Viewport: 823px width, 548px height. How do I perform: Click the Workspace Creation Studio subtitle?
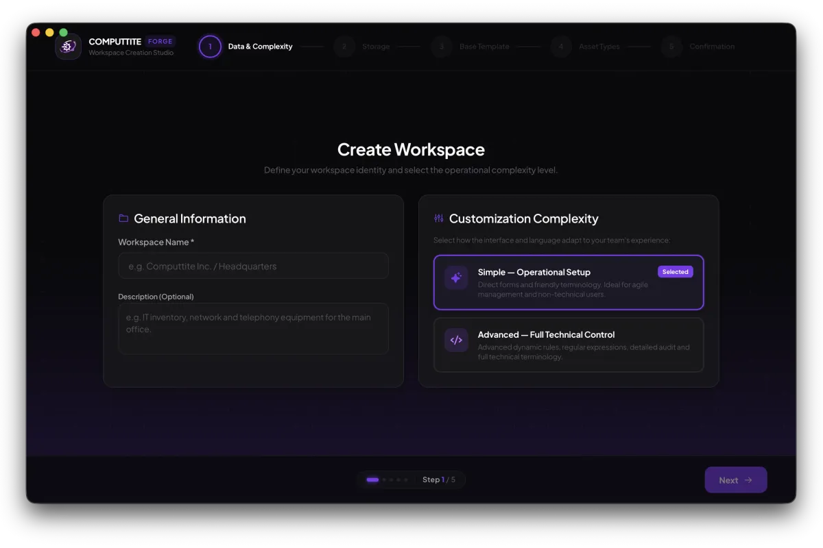(131, 53)
